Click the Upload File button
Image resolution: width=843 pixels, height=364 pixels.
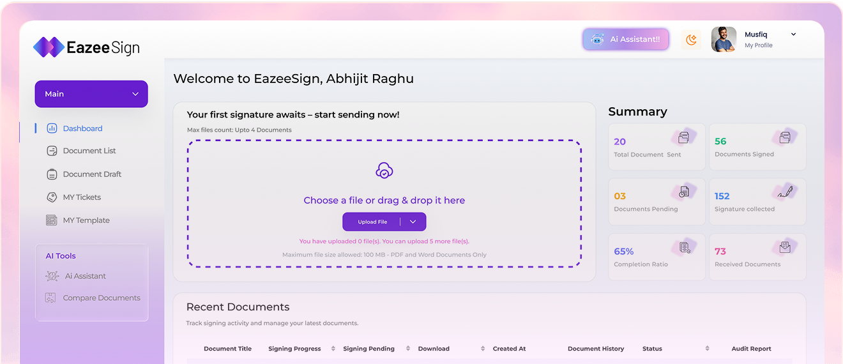372,222
